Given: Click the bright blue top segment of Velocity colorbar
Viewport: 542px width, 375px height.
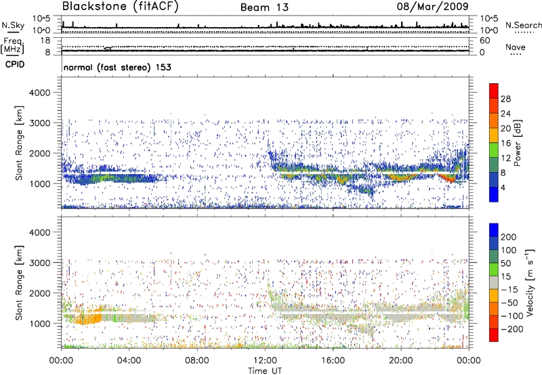Looking at the screenshot, I should [494, 229].
